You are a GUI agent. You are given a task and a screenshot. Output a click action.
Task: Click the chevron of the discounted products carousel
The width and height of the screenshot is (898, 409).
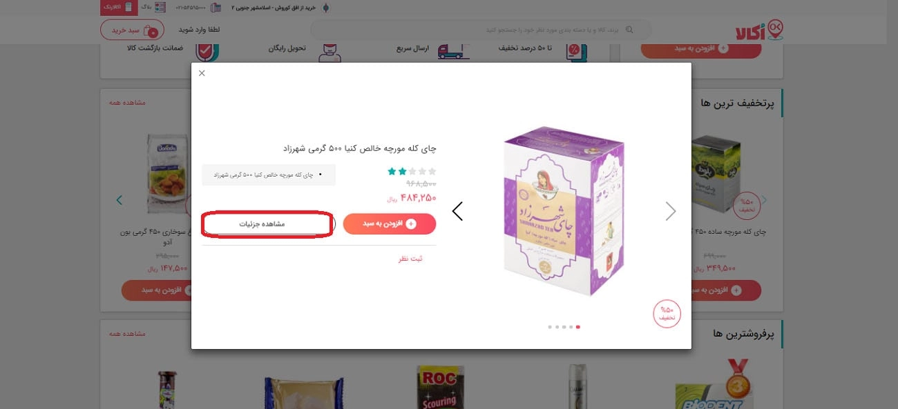pyautogui.click(x=119, y=200)
